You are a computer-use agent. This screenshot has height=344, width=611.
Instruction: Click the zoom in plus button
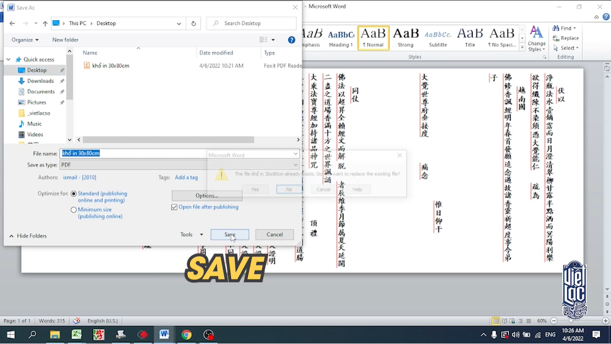pyautogui.click(x=606, y=321)
